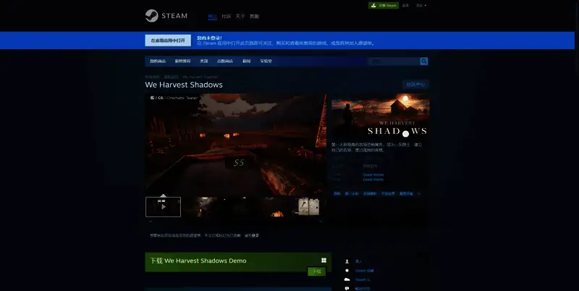Viewport: 579px width, 291px height.
Task: Click the green 下载 demo button
Action: point(316,271)
